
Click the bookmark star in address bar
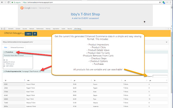coord(159,2)
